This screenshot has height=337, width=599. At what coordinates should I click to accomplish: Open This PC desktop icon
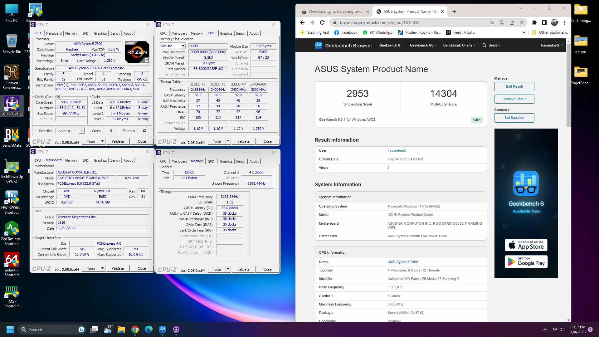(12, 13)
